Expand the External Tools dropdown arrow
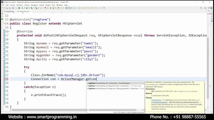The height and width of the screenshot is (120, 214). tap(38, 8)
